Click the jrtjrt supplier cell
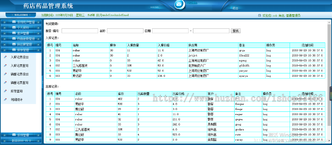332x145 pixels. [x=193, y=55]
